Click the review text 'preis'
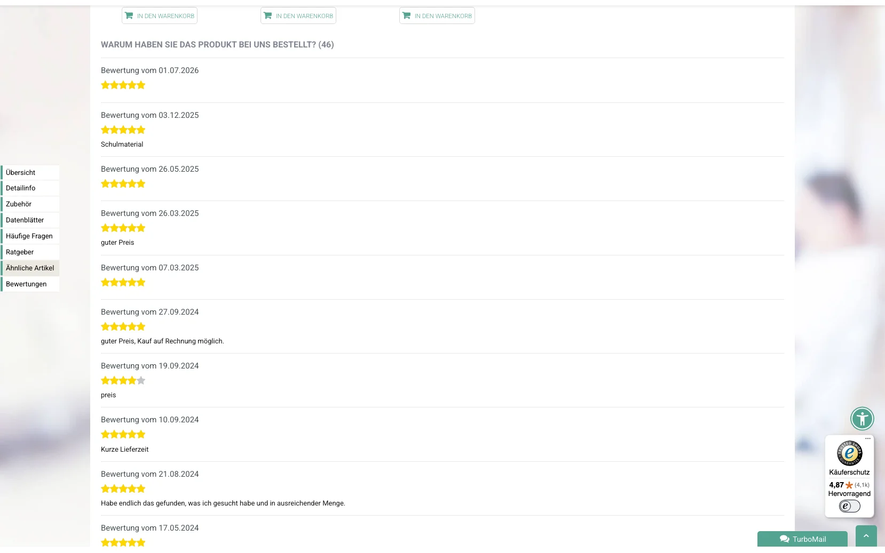The height and width of the screenshot is (553, 885). point(108,395)
